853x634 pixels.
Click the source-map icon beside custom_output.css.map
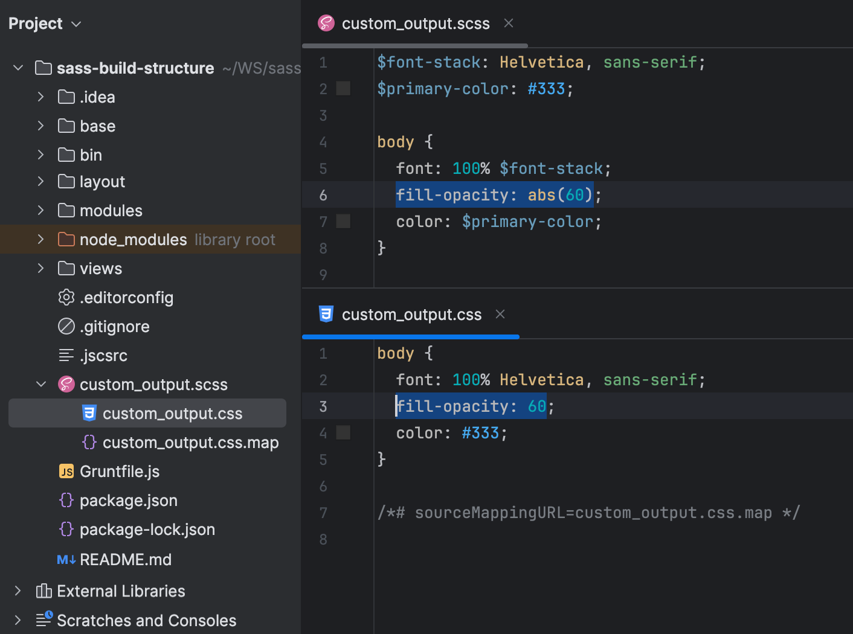89,442
